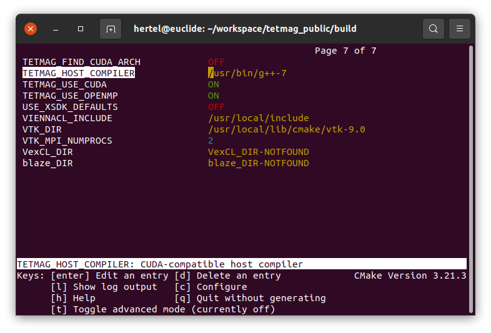
Task: Toggle the TETMAG_FIND_CUDA_ARCH OFF value
Action: pyautogui.click(x=216, y=62)
